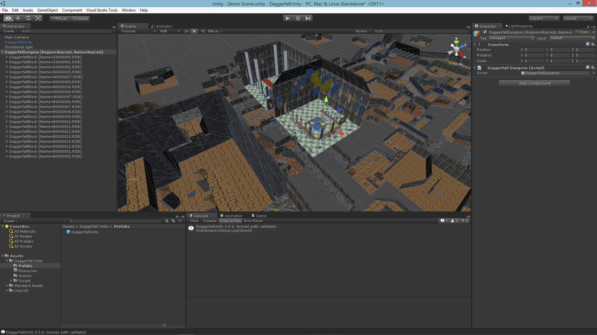597x335 pixels.
Task: Click the scene orientation gizmo cube
Action: point(456,49)
